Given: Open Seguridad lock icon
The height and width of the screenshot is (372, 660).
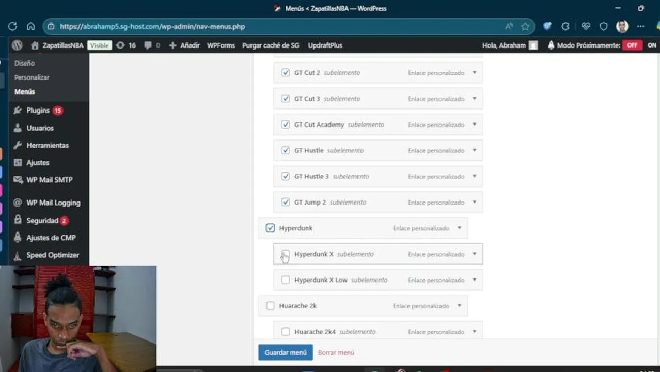Looking at the screenshot, I should 18,221.
